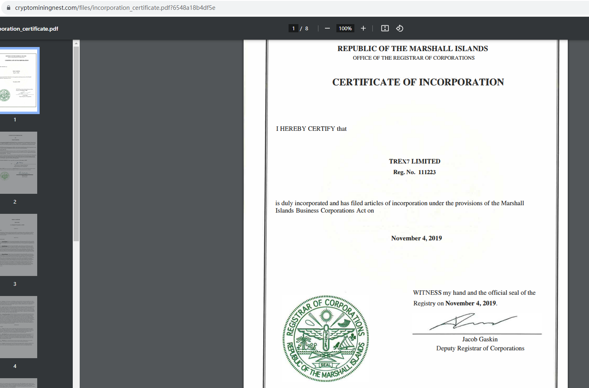Click 'OFFICE OF THE REGISTRAR OF CORPORATIONS' line
The width and height of the screenshot is (589, 388).
[414, 58]
